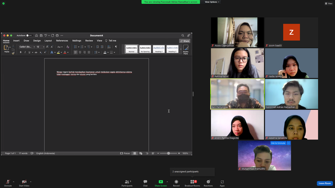Open Zoom Apps
335x188 pixels.
222,183
